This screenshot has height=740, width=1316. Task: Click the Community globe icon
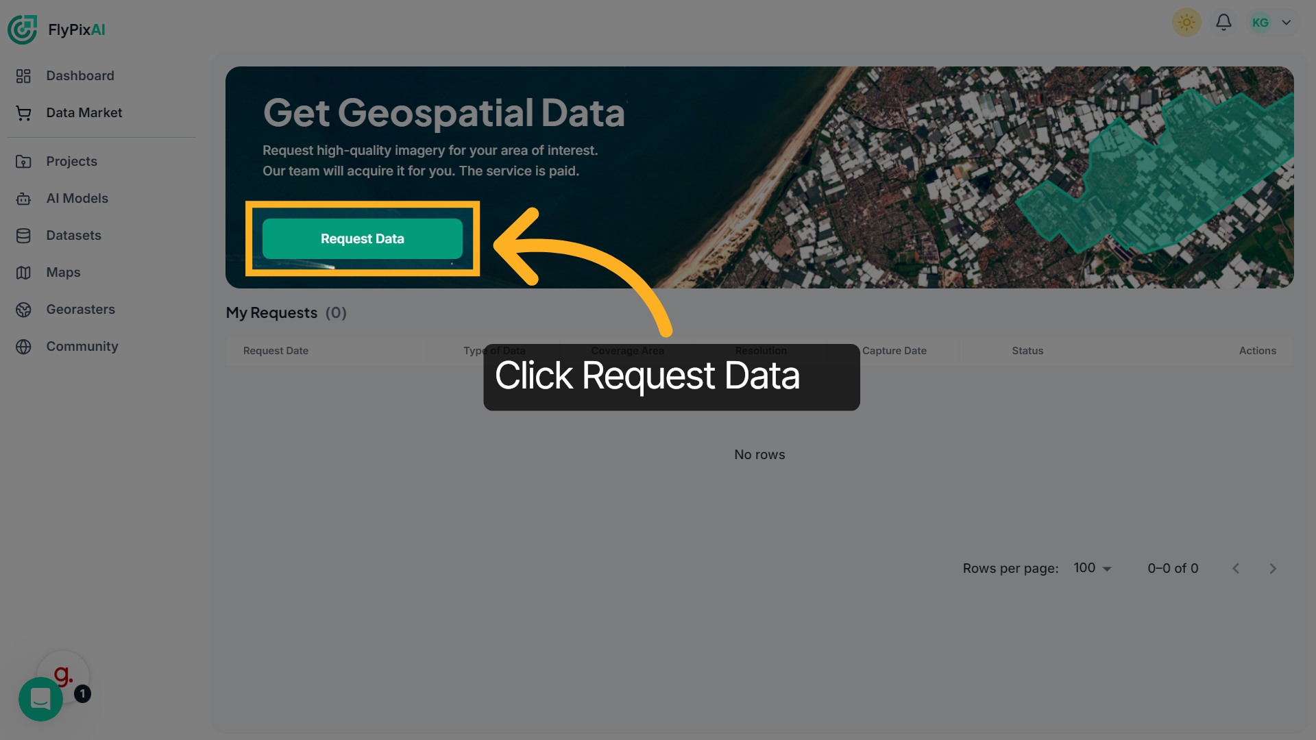(x=23, y=347)
